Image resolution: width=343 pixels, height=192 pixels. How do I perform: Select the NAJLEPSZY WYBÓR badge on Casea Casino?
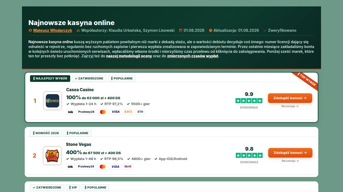click(x=50, y=78)
